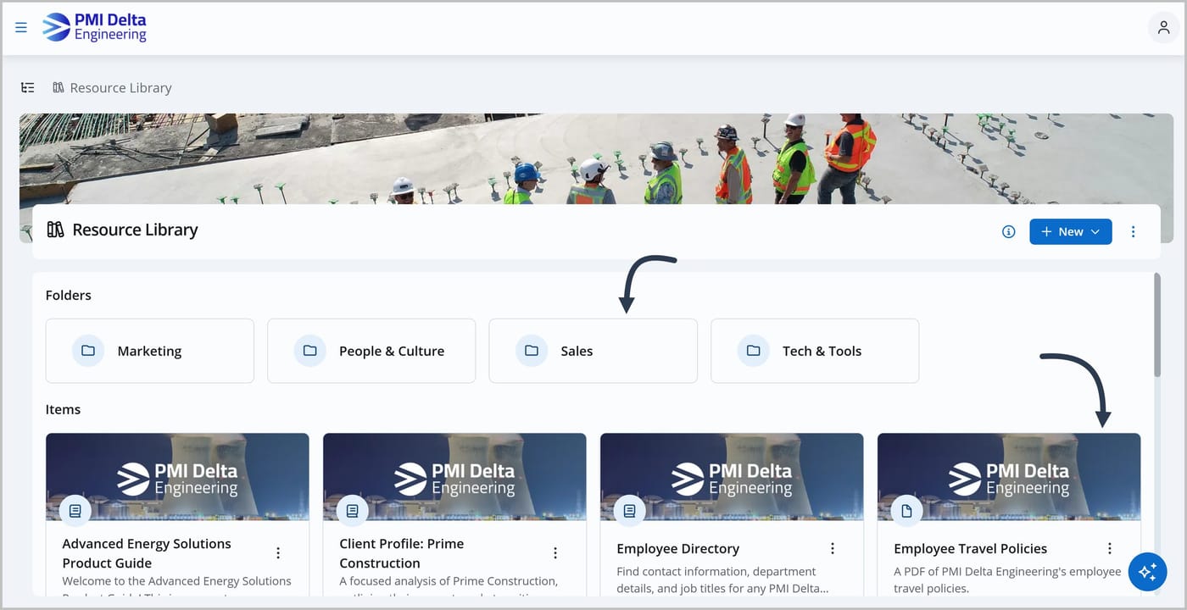Click the PMI Delta Engineering logo

(94, 27)
